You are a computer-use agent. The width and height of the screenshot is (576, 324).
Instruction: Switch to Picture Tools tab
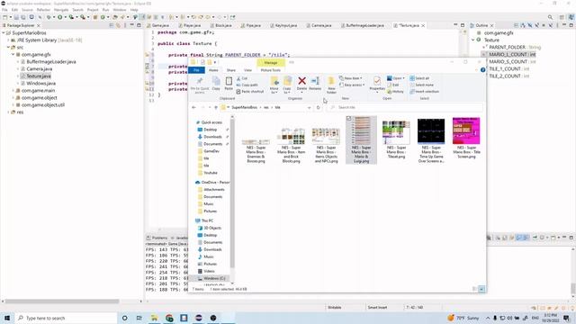(x=271, y=70)
